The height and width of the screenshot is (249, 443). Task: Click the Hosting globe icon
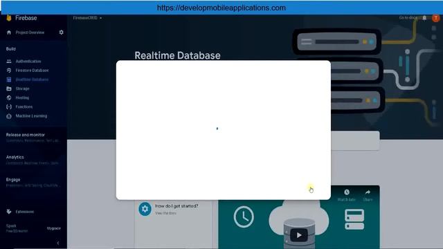coord(9,98)
